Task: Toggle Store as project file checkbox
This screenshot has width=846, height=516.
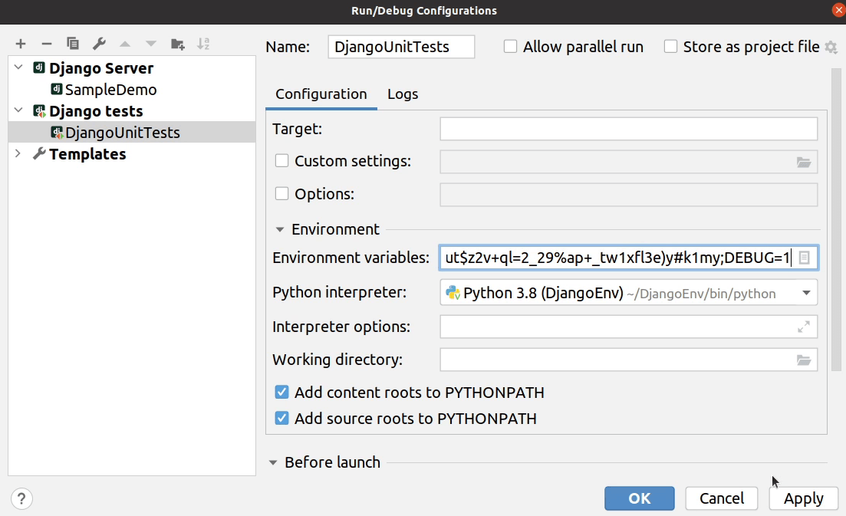Action: (x=670, y=47)
